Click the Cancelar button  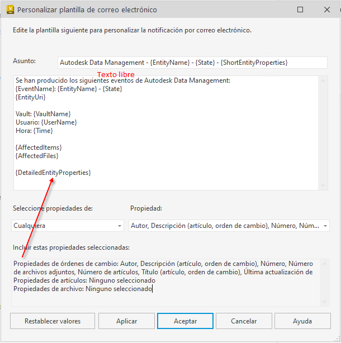coord(244,321)
